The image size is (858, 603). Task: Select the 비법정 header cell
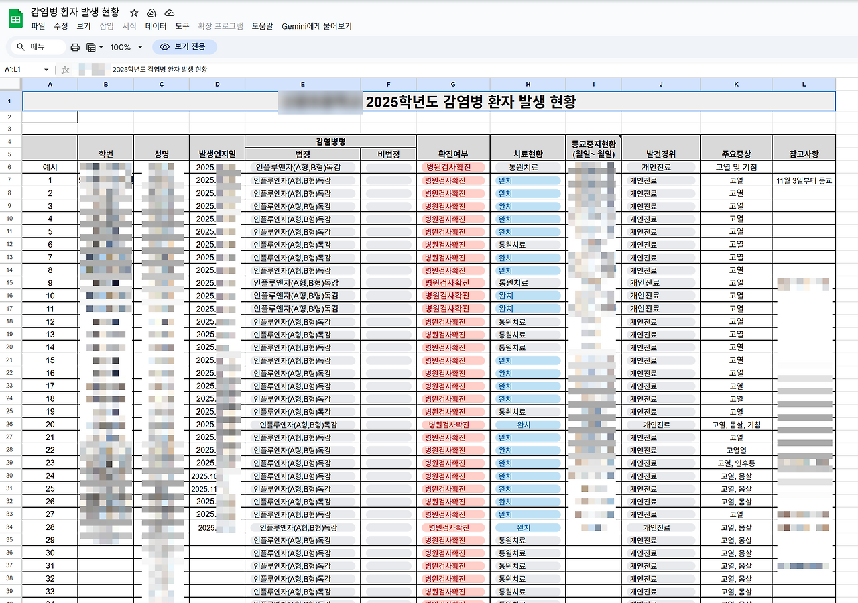pyautogui.click(x=389, y=154)
